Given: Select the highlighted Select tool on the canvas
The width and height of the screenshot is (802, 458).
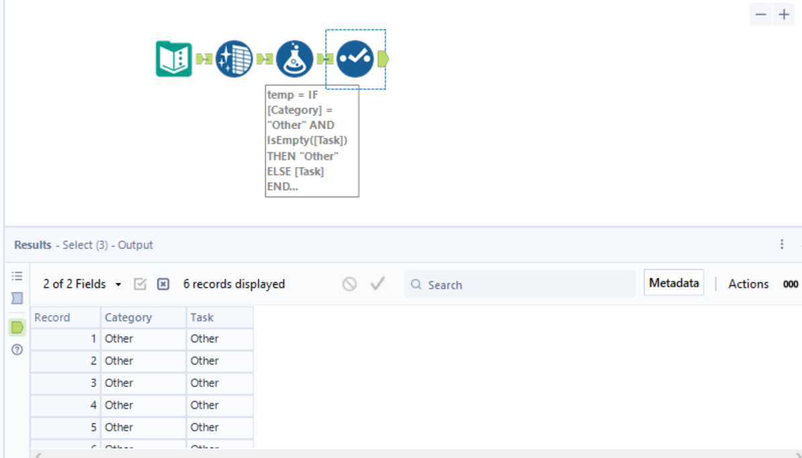Looking at the screenshot, I should point(355,58).
